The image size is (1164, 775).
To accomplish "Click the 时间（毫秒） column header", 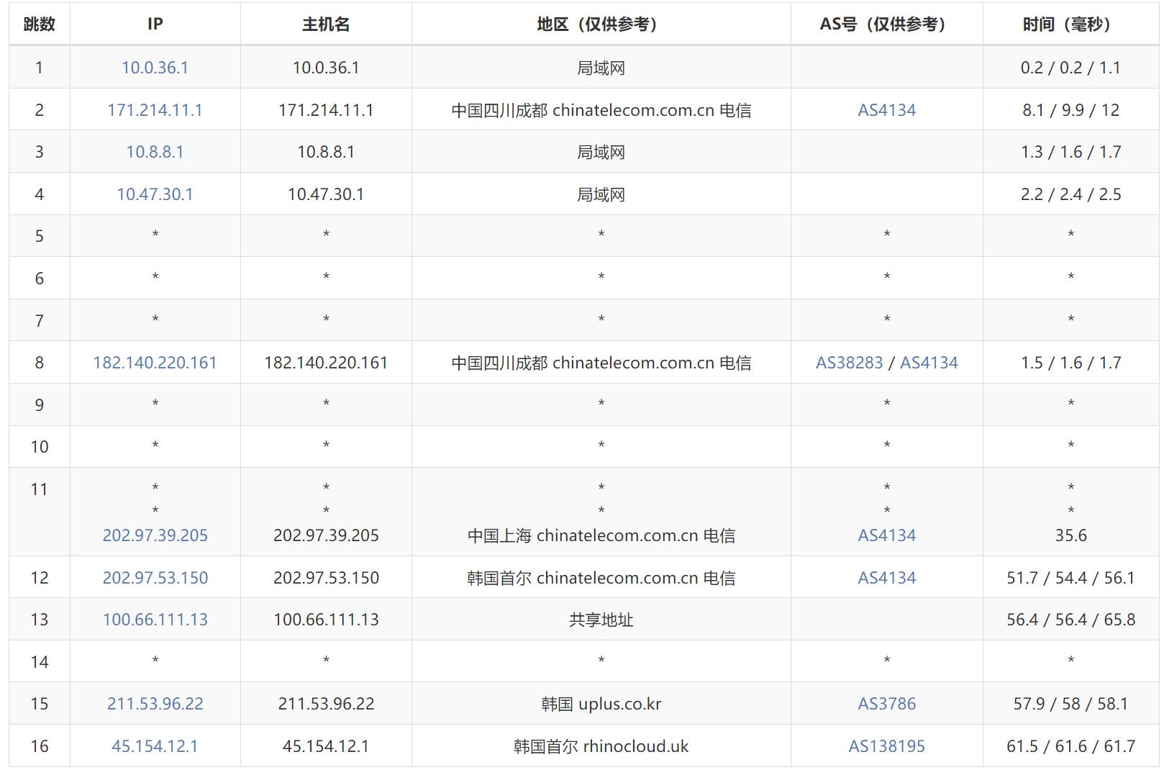I will 1070,24.
